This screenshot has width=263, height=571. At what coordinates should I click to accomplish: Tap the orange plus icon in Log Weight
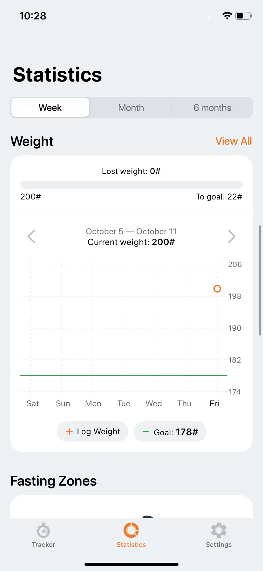coord(69,432)
